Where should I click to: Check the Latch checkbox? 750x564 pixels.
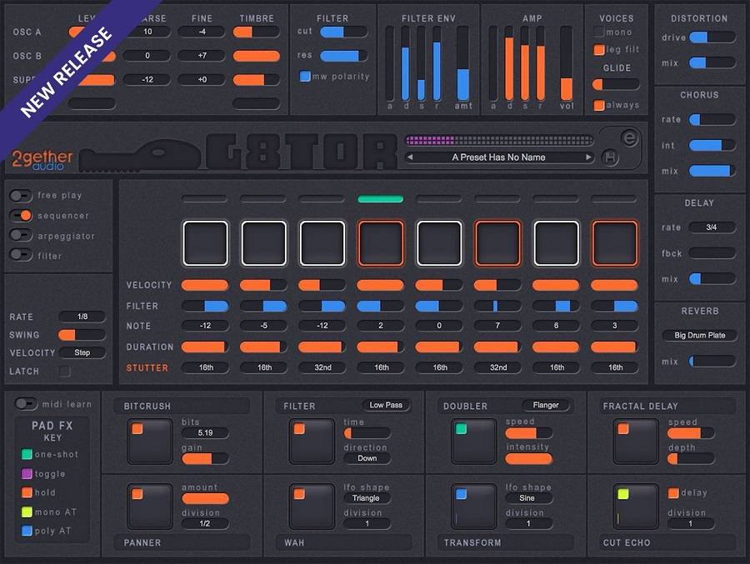(64, 372)
